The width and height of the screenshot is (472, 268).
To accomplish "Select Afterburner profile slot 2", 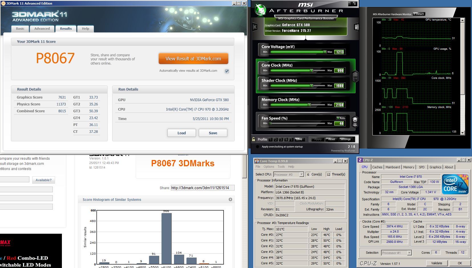I will [x=276, y=139].
